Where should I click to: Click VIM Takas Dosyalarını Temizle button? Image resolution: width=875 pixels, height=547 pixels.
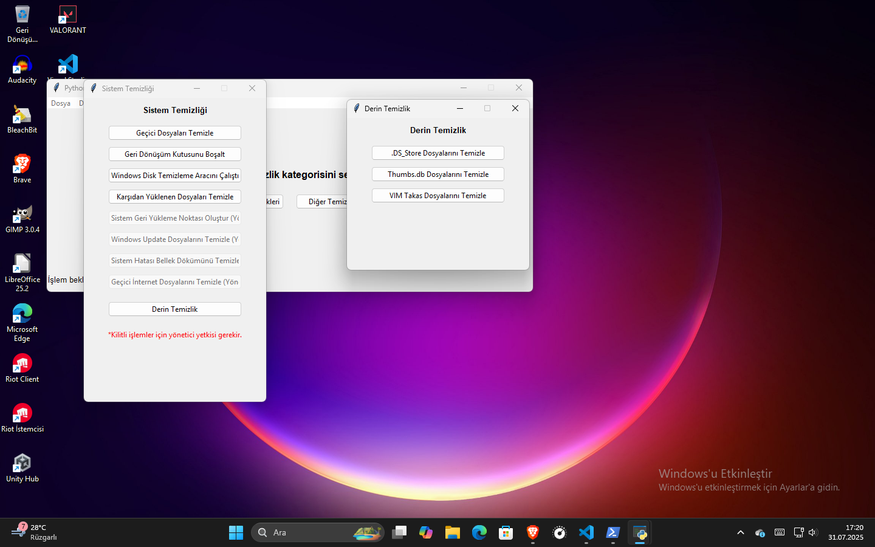click(438, 196)
